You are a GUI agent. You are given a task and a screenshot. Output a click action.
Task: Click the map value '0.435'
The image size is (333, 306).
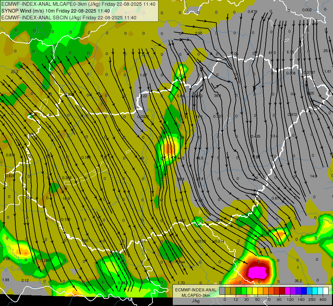(x=255, y=136)
